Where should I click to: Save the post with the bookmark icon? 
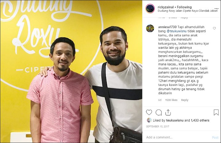click(x=216, y=112)
